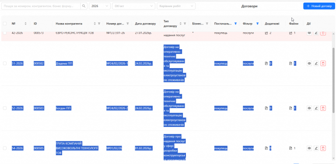Open the filter on Тип договору column

point(185,24)
